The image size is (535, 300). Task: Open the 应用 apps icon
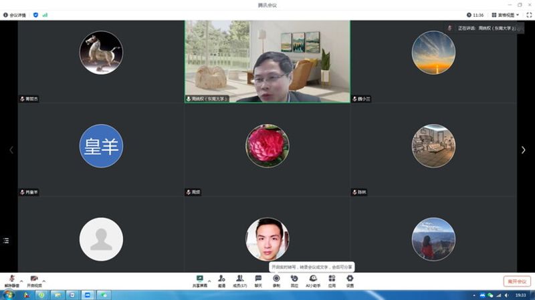[x=332, y=279]
